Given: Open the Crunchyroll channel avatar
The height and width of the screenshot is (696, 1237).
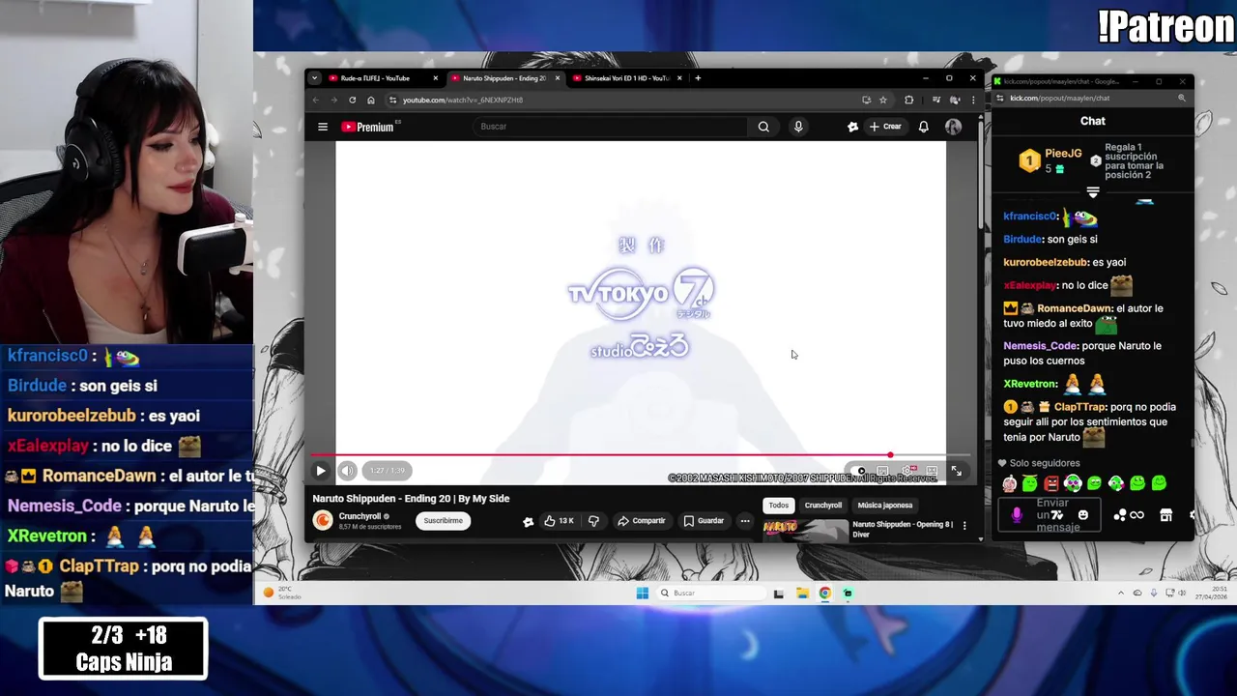Looking at the screenshot, I should tap(323, 520).
